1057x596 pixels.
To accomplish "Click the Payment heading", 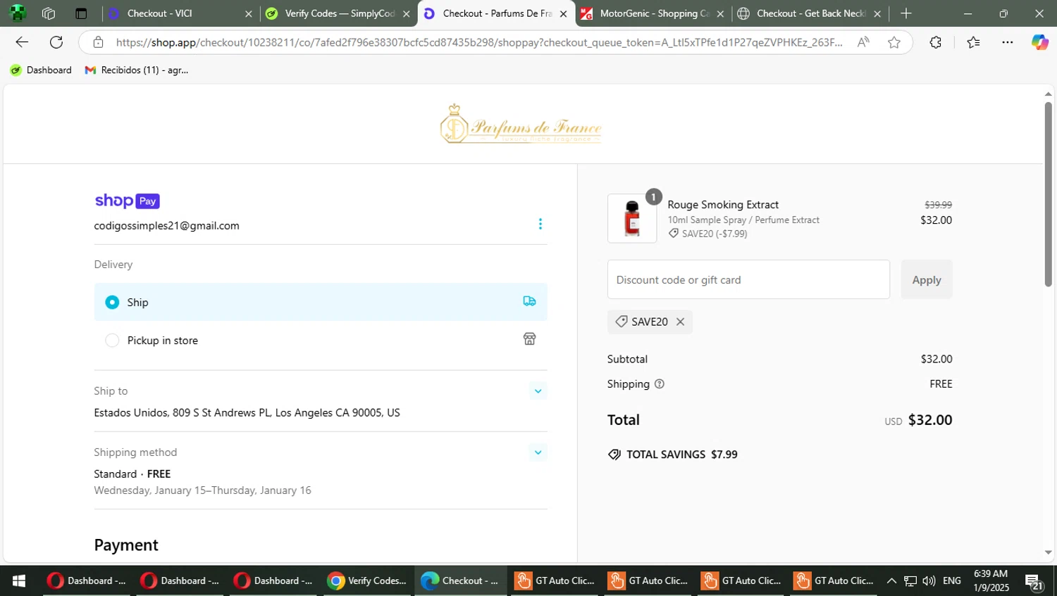I will (126, 545).
